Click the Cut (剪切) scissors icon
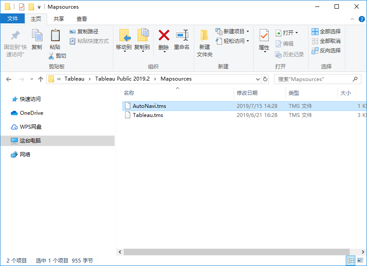367x266 pixels. pos(51,56)
